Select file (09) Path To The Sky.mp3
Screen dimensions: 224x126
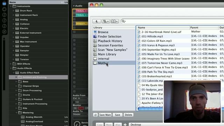click(157, 72)
